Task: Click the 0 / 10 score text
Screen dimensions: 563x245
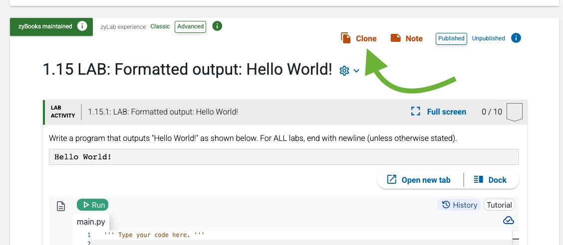Action: pos(492,112)
